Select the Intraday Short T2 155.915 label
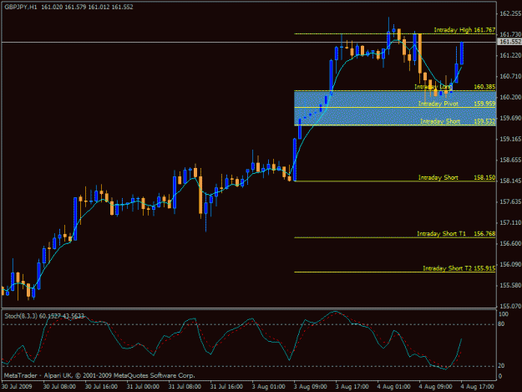Viewport: 522px width, 392px height. pyautogui.click(x=459, y=268)
